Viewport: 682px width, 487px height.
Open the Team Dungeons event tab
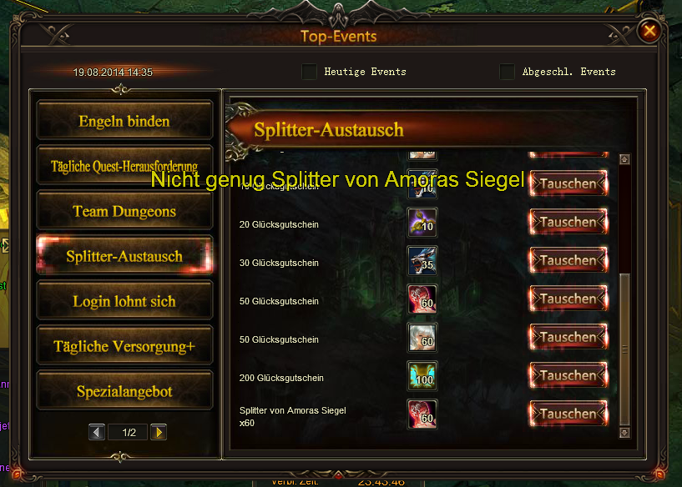124,211
